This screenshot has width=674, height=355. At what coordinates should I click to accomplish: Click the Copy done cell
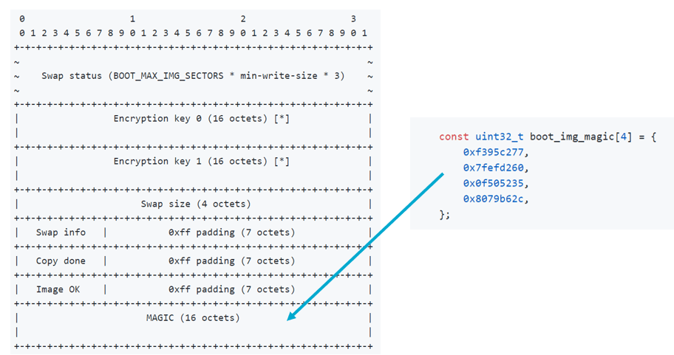pos(61,261)
